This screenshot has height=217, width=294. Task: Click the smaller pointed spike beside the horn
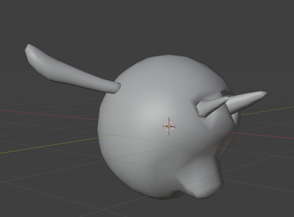212,106
